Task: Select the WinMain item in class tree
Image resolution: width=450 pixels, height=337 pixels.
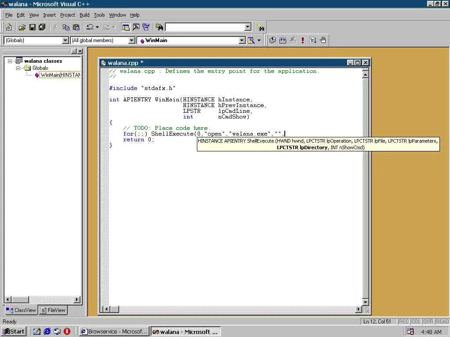Action: tap(60, 75)
